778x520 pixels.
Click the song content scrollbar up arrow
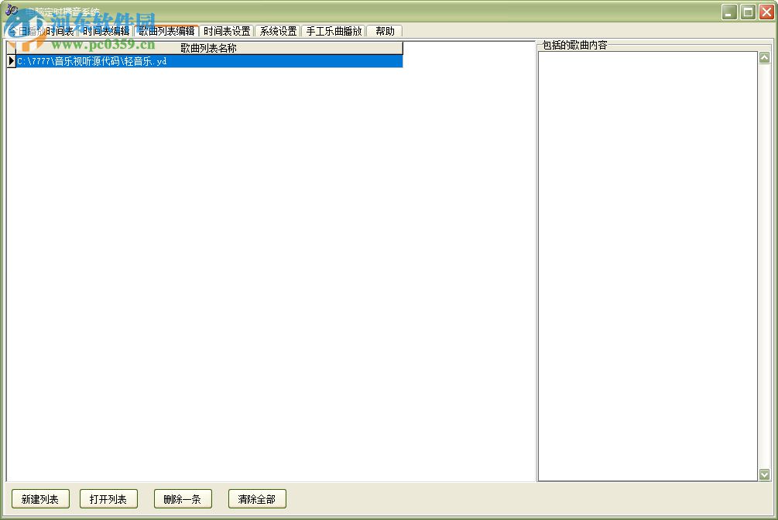coord(765,57)
